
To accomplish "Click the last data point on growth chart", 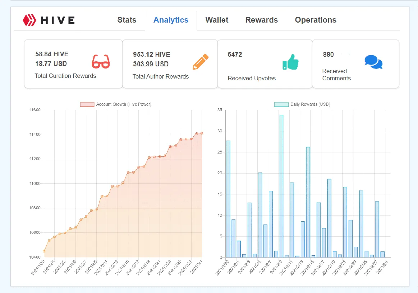I will 202,133.
